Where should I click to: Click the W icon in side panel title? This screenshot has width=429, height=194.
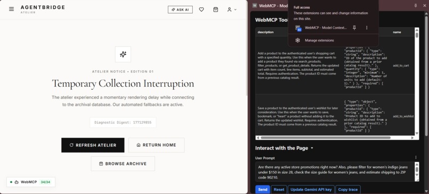(x=255, y=5)
